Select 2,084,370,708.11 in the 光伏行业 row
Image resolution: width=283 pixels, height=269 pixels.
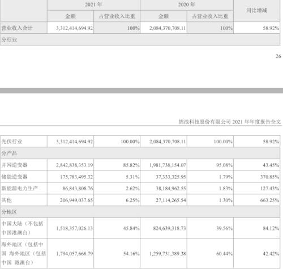(x=168, y=142)
